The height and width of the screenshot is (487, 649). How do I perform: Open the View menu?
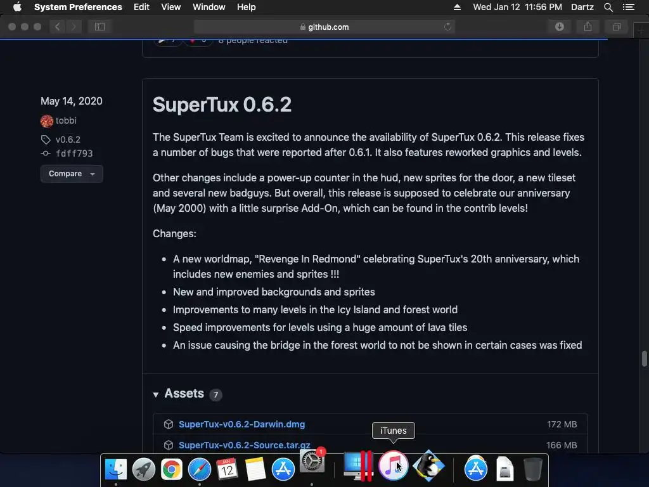[171, 7]
